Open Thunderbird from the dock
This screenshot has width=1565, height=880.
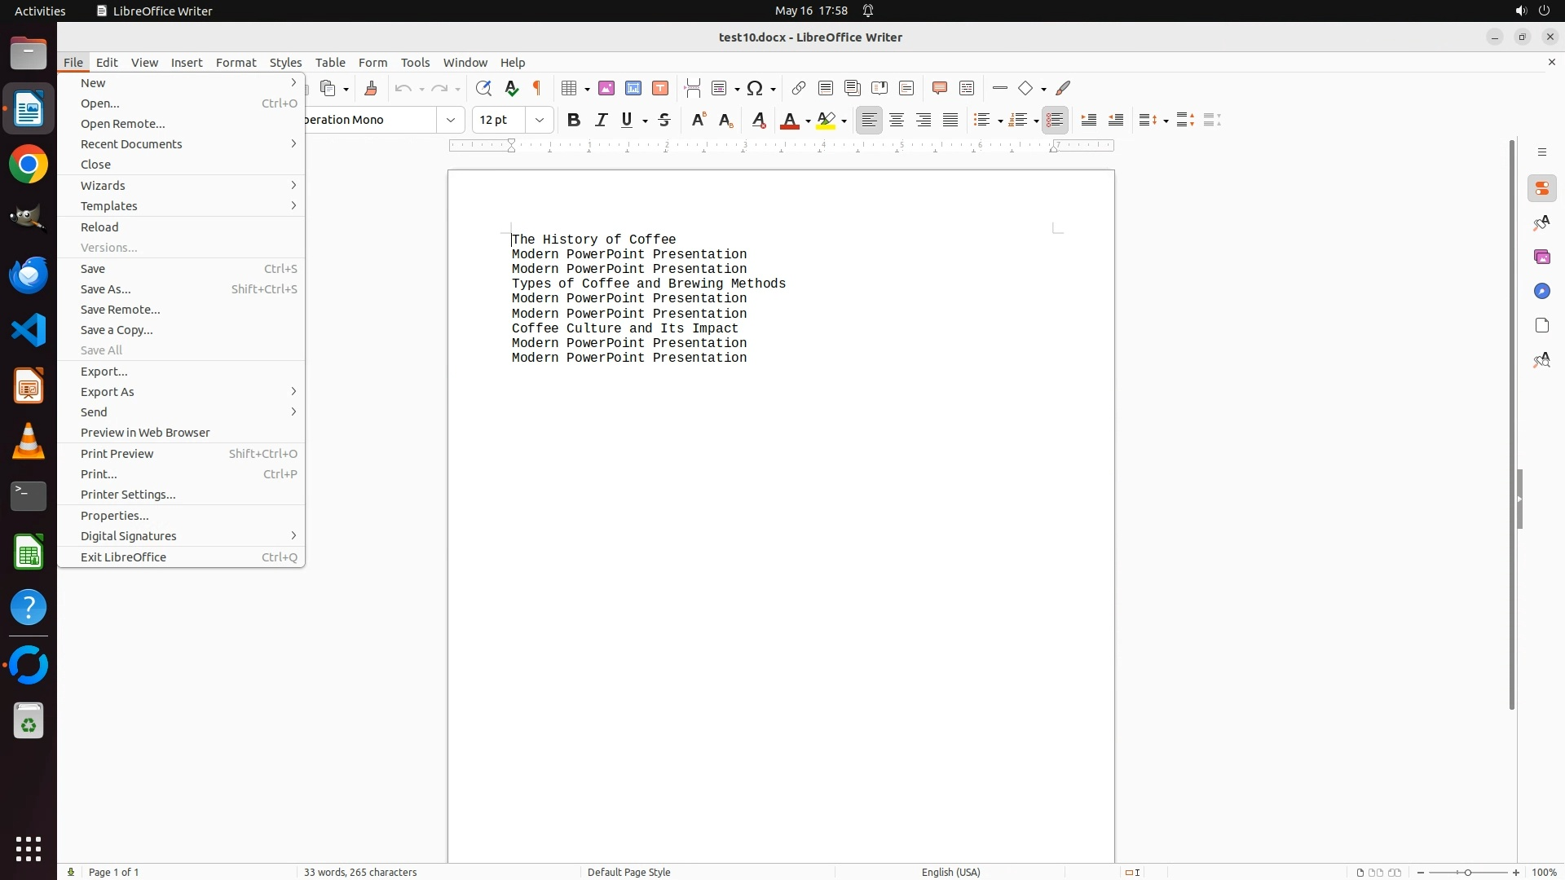coord(29,275)
